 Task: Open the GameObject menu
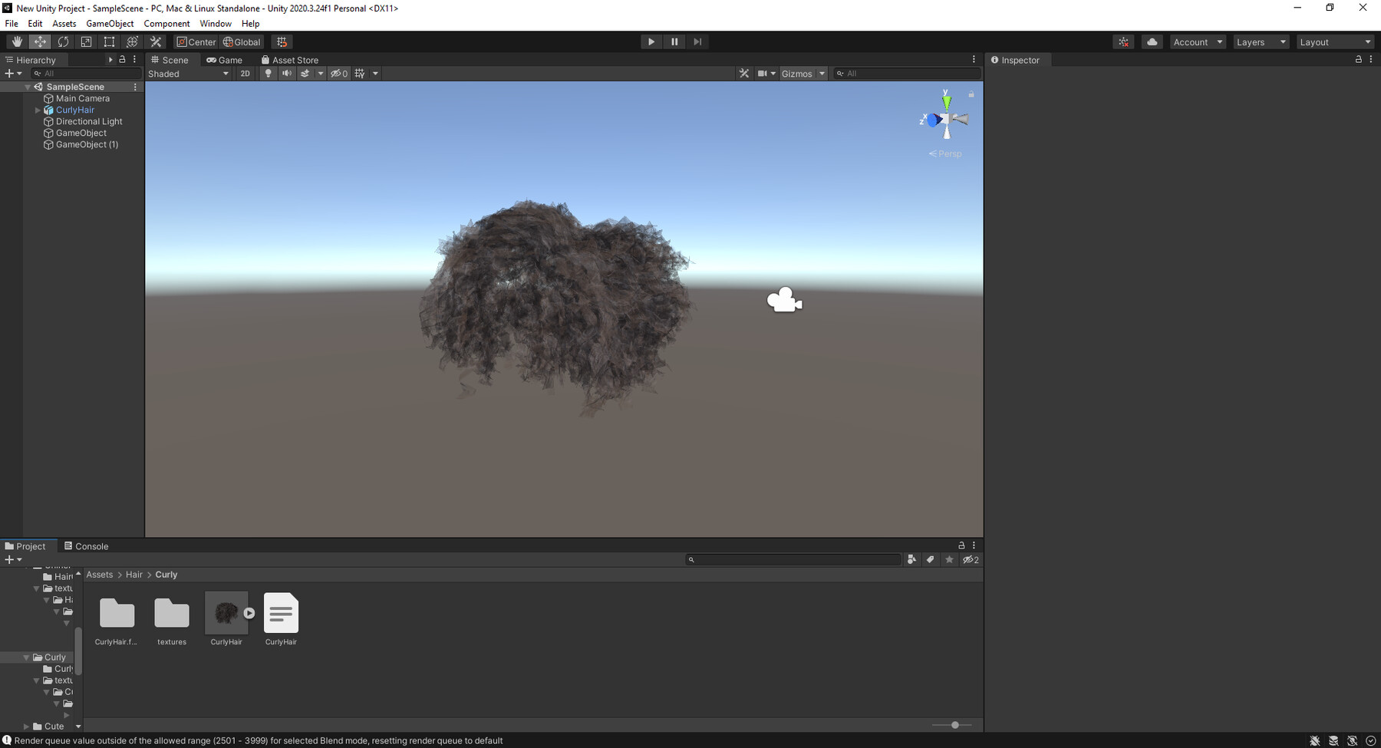pyautogui.click(x=110, y=24)
